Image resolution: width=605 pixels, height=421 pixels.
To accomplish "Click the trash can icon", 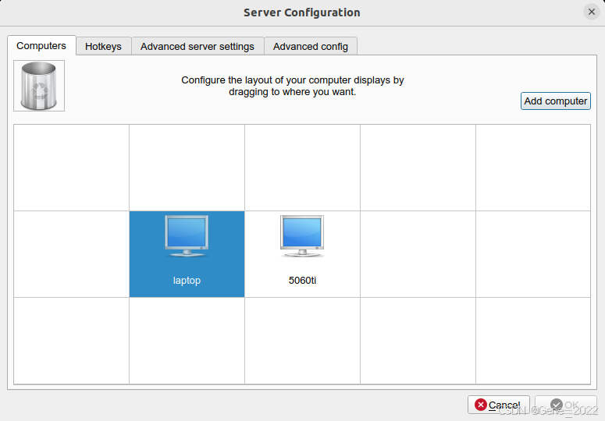I will 39,86.
